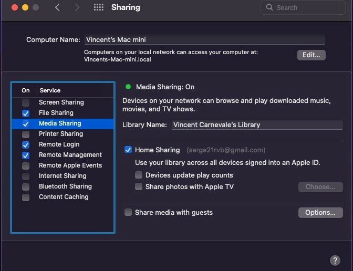Toggle the Home Sharing checkbox
Viewport: 353px width, 271px height.
(x=128, y=150)
